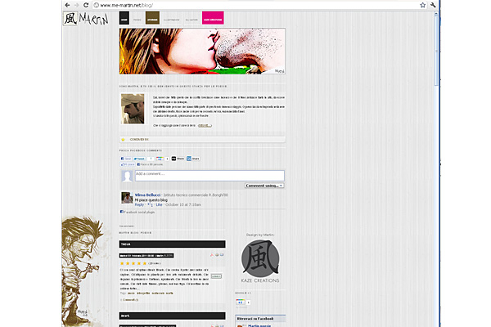Open the comments link under first post

(x=129, y=300)
